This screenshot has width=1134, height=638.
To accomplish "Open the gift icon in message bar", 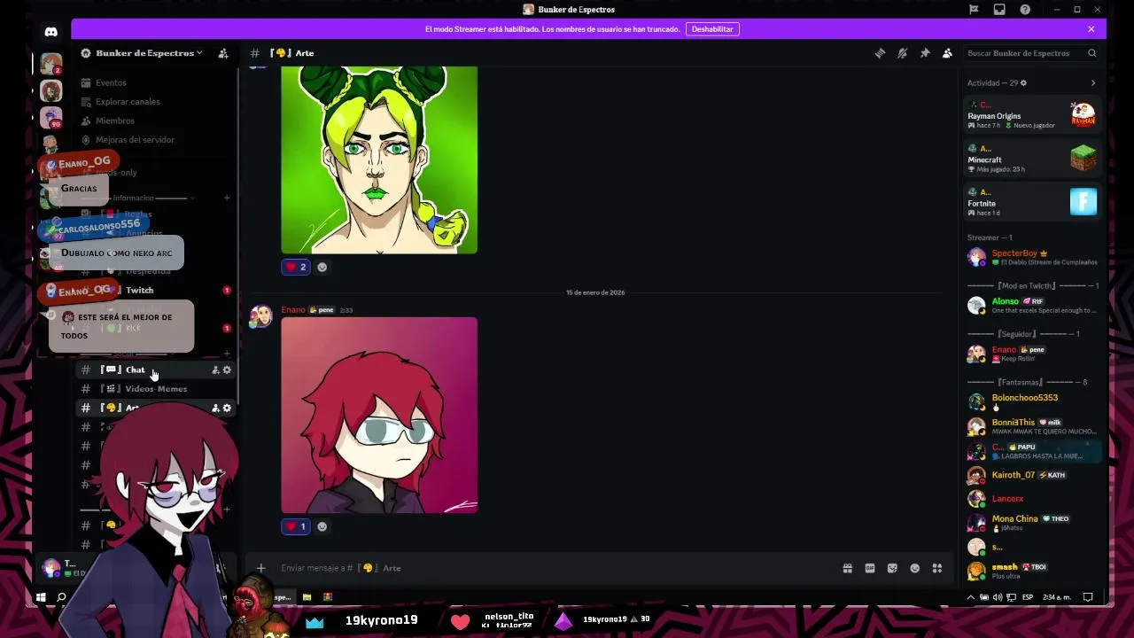I will [x=848, y=568].
